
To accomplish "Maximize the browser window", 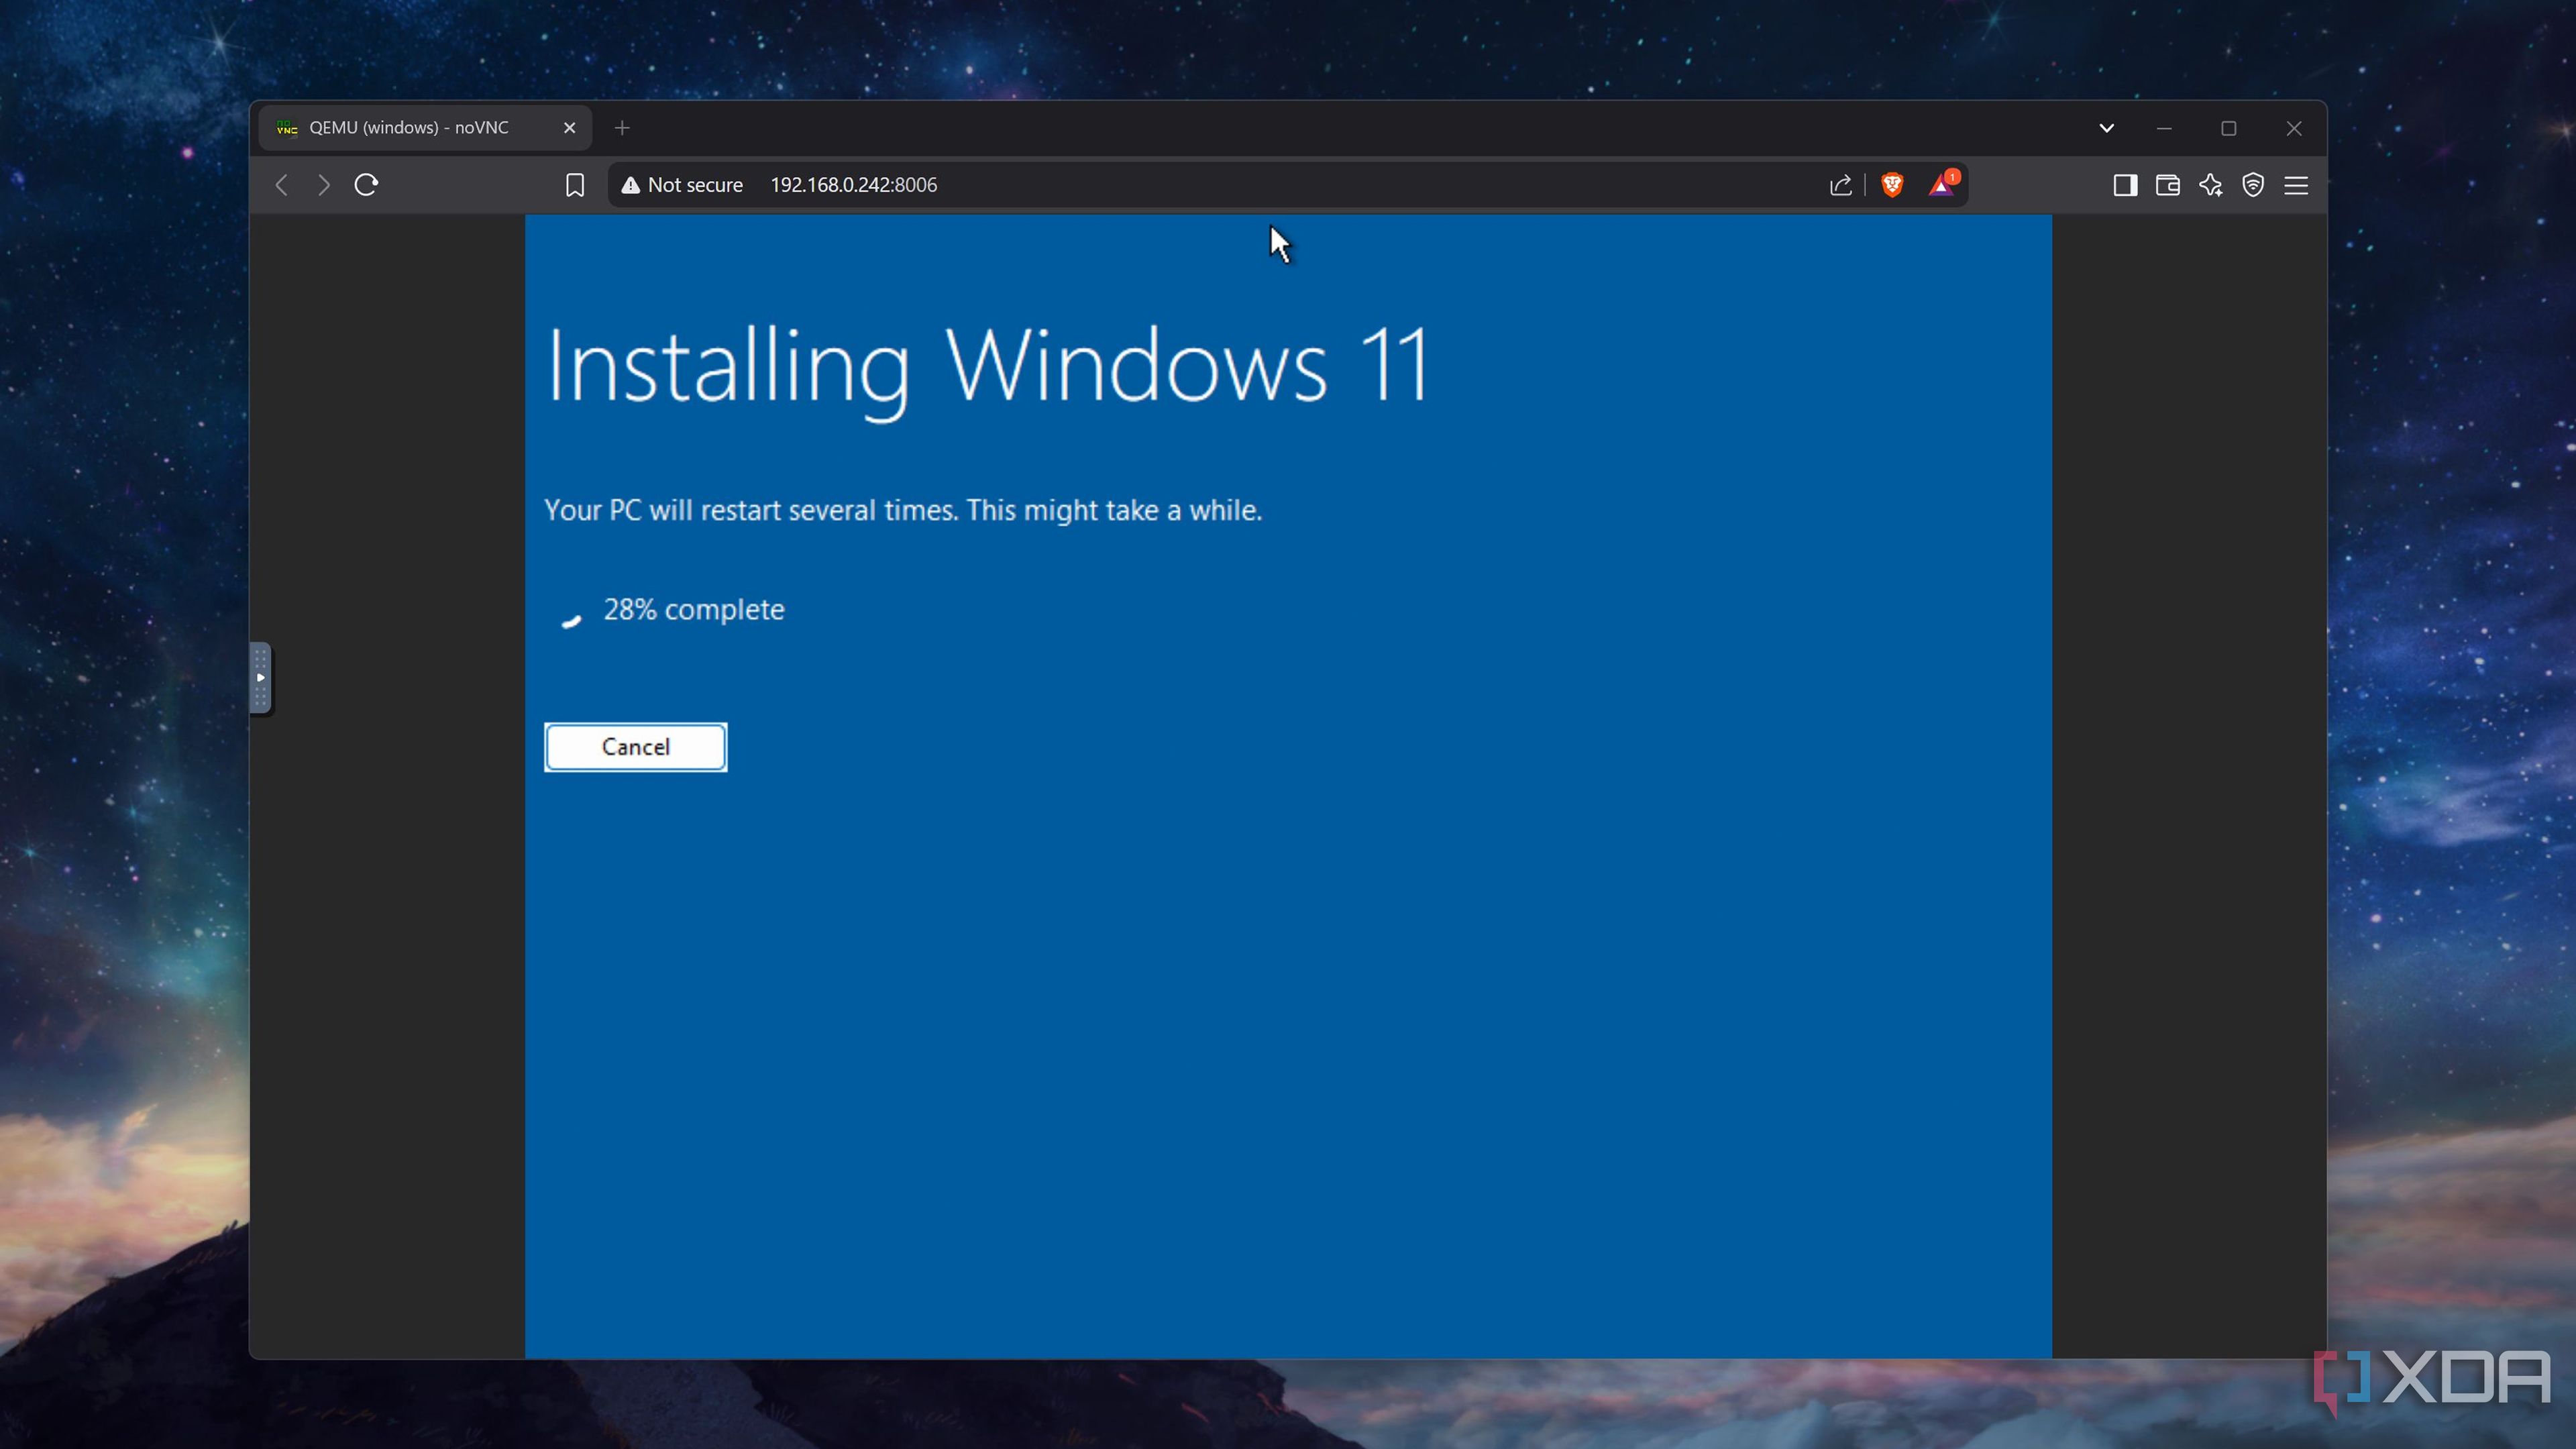I will tap(2229, 128).
